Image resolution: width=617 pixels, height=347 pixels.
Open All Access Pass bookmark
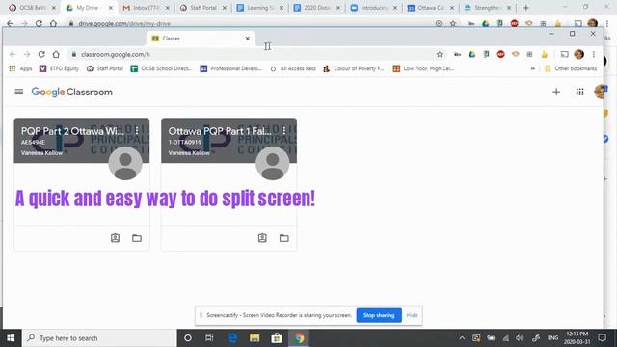point(293,68)
